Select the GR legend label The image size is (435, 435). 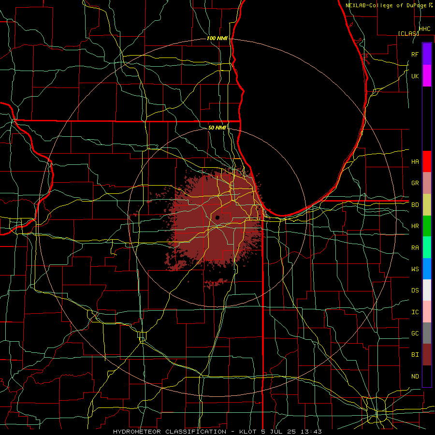click(x=415, y=183)
